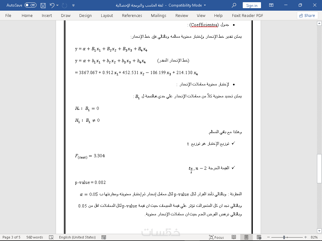Screen dimensions: 322x241
Task: Select the Print Layout view button
Action: pyautogui.click(x=246, y=237)
